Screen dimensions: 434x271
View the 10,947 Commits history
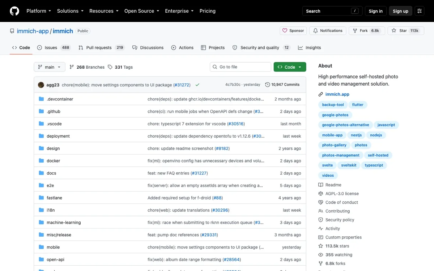tap(282, 85)
